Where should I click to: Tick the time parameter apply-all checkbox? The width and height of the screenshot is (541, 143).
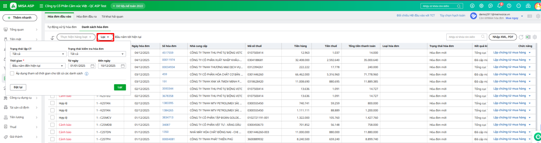[12, 73]
